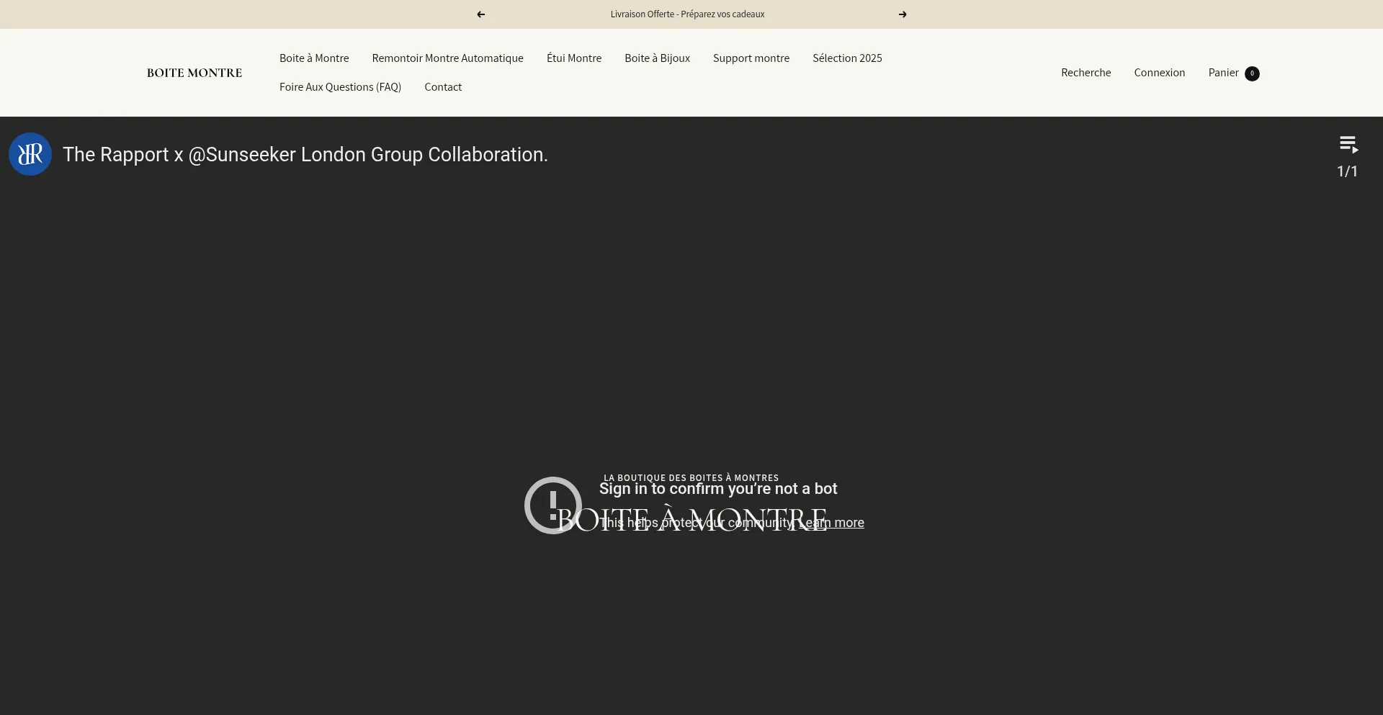The height and width of the screenshot is (715, 1383).
Task: Open the Sunseeker video title link
Action: [x=305, y=155]
